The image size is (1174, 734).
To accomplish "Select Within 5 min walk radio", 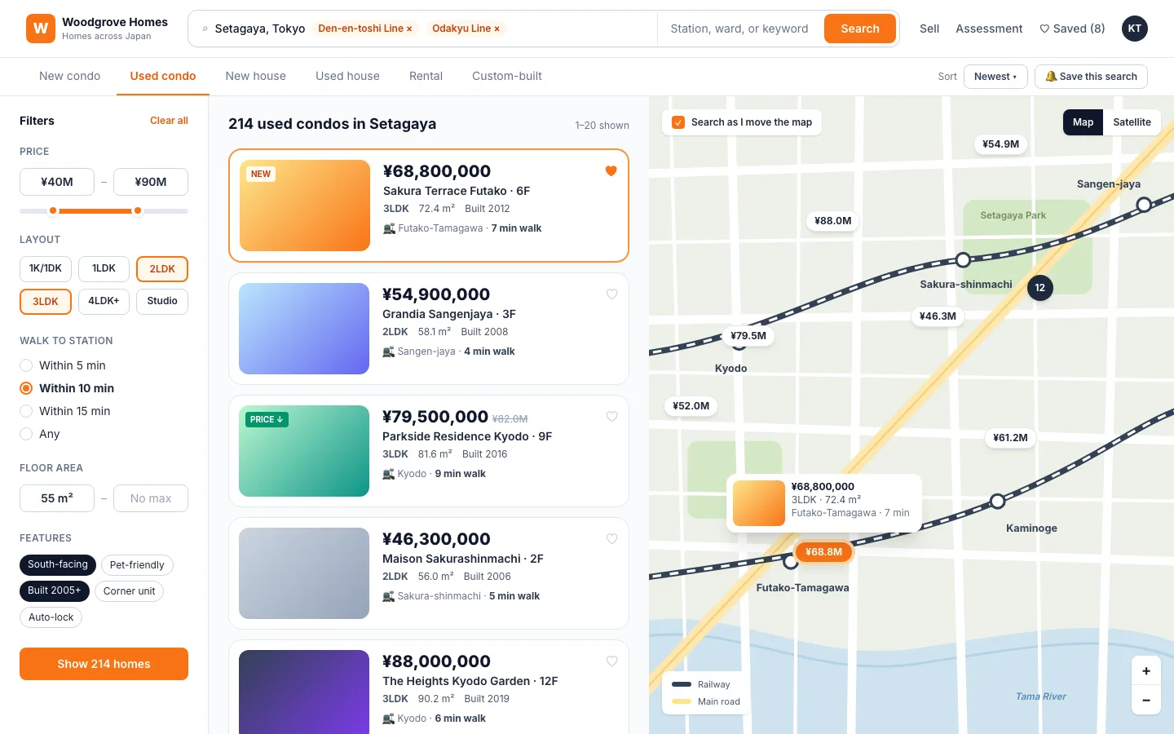I will [x=26, y=365].
